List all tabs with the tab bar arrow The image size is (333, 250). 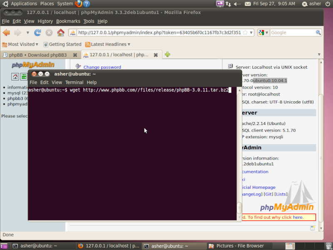[319, 55]
